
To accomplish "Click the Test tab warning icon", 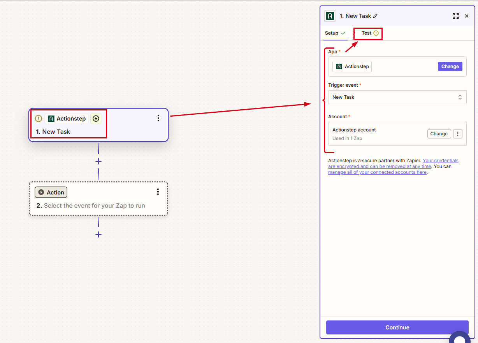I will [376, 33].
